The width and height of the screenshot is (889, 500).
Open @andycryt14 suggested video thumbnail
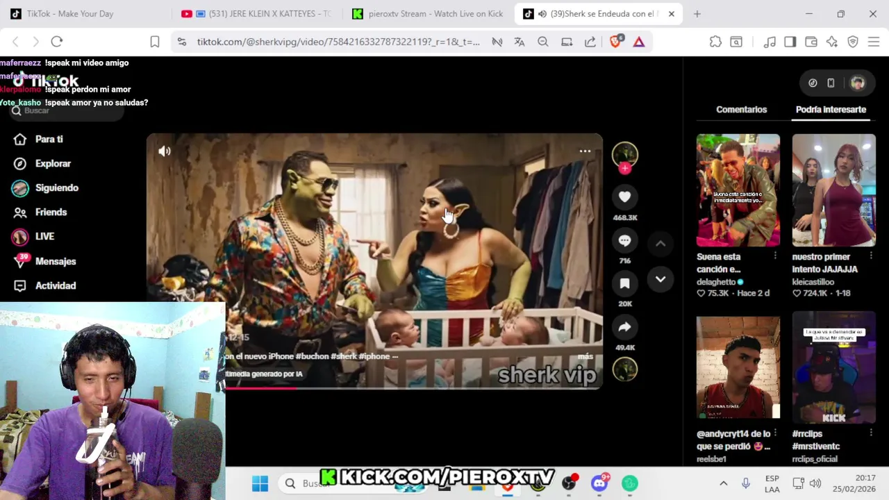pos(738,367)
